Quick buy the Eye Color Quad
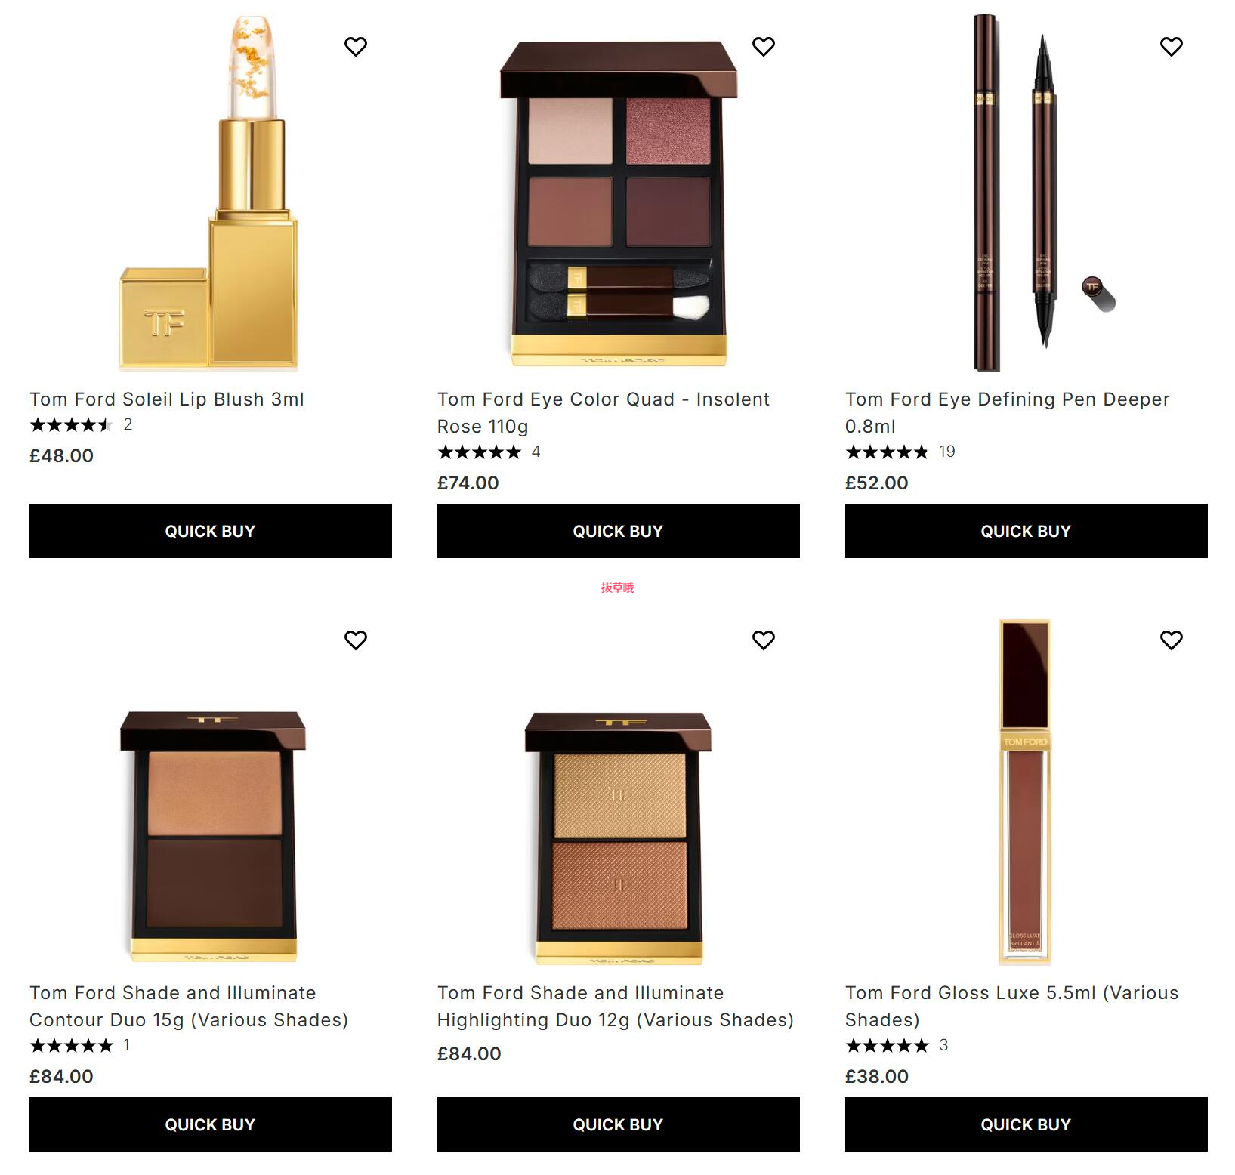1235x1175 pixels. (x=619, y=531)
